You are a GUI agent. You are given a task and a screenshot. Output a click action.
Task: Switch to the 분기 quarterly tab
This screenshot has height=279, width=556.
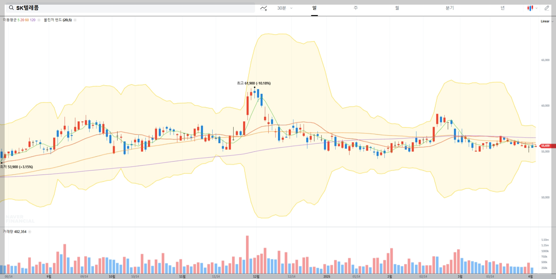(450, 8)
